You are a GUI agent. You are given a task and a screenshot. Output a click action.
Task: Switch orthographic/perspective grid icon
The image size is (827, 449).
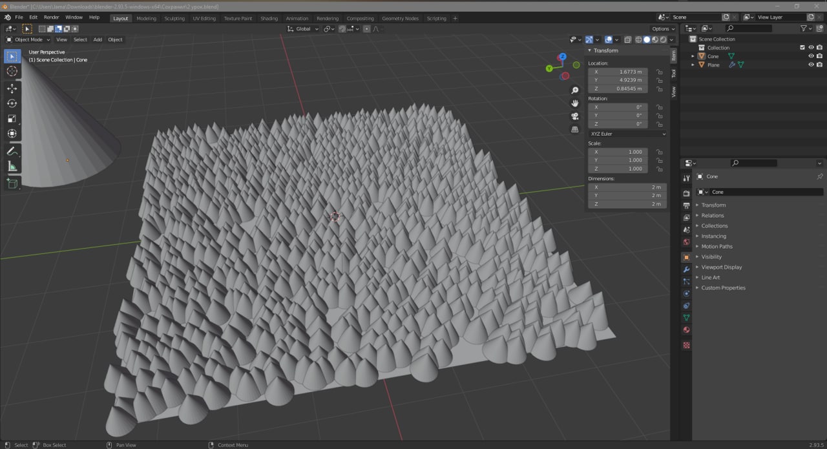click(575, 129)
